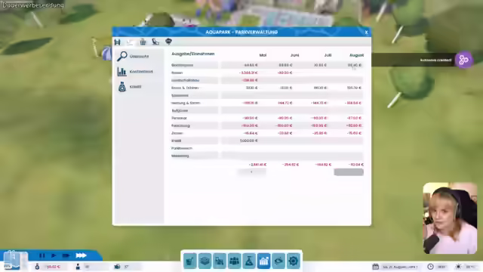Click the August column header
Image resolution: width=483 pixels, height=272 pixels.
[356, 55]
